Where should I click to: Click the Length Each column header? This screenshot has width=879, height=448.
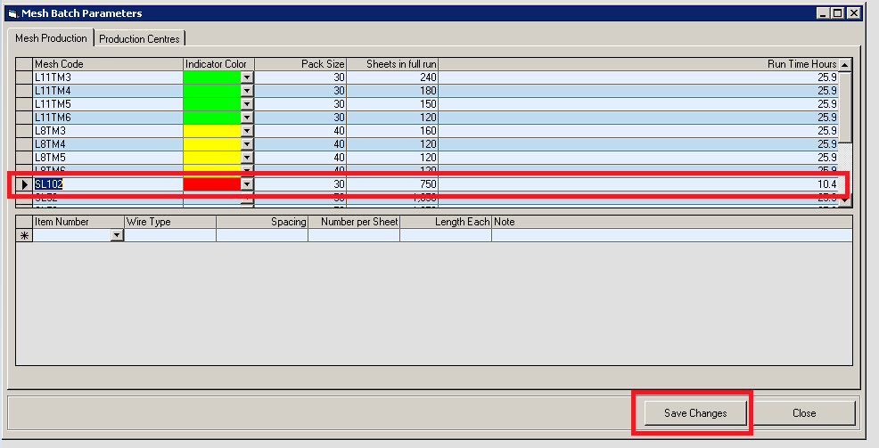tap(447, 222)
